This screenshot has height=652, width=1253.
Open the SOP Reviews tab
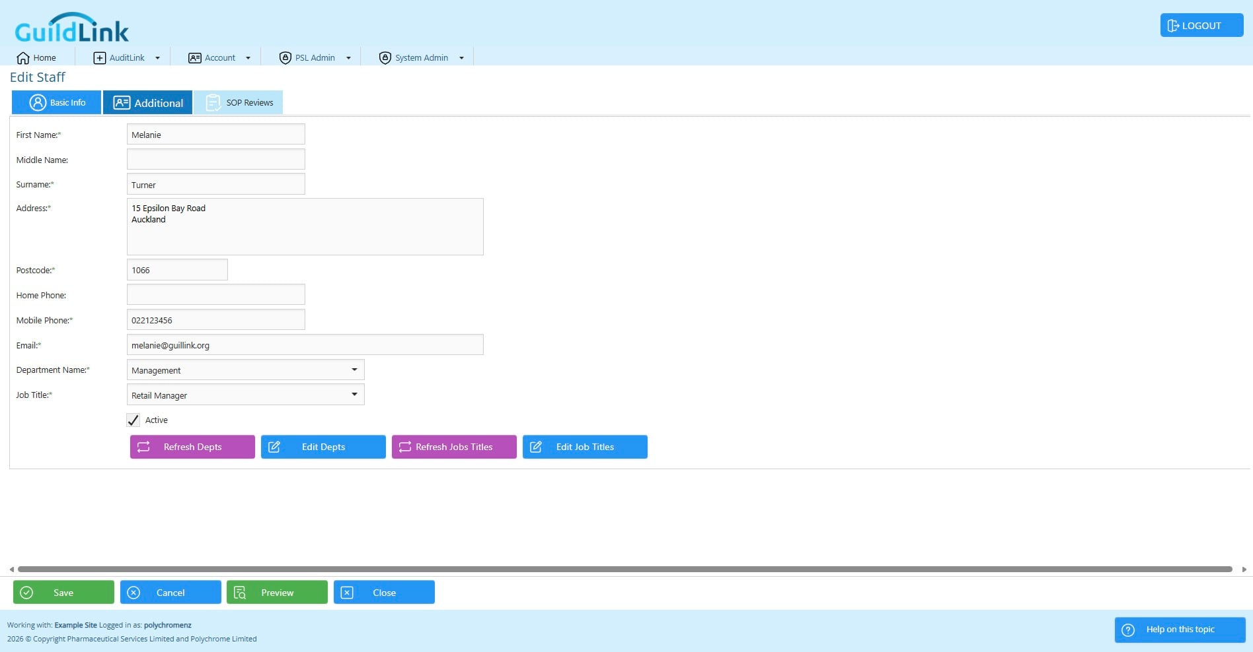[239, 102]
